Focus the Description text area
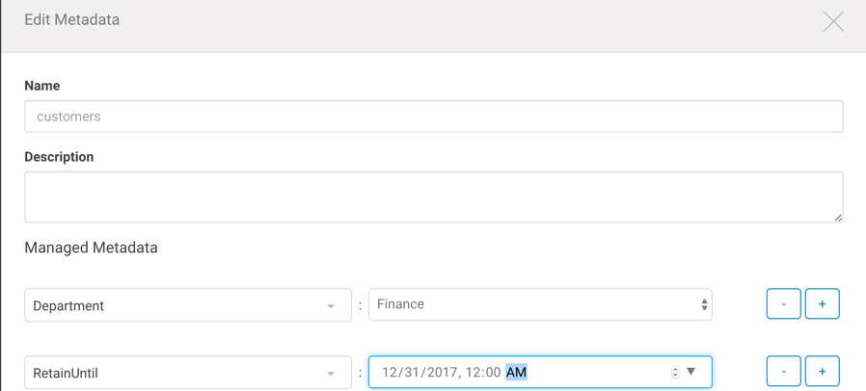Screen dimensions: 866x391 point(433,196)
